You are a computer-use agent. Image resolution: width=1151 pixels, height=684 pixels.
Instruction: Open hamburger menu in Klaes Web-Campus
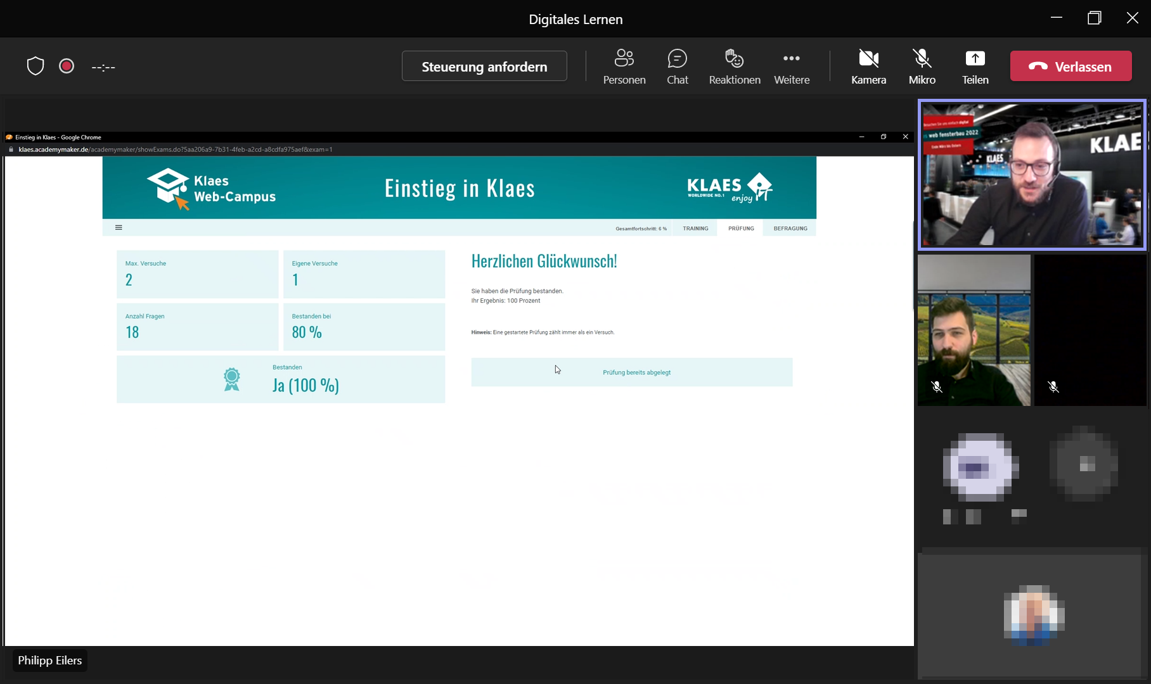click(x=119, y=227)
